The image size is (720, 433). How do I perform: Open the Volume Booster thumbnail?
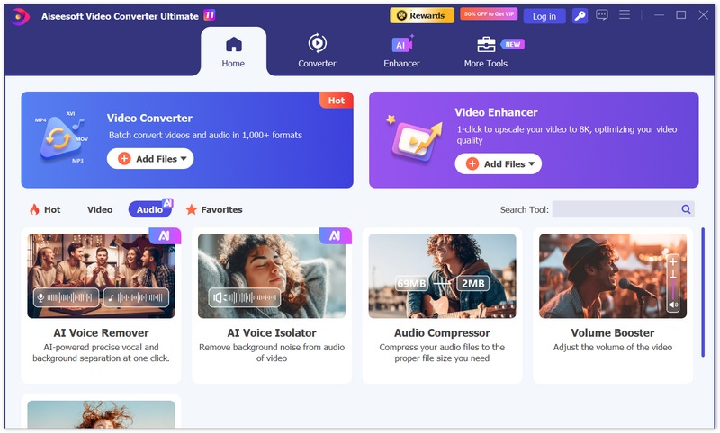[x=613, y=276]
